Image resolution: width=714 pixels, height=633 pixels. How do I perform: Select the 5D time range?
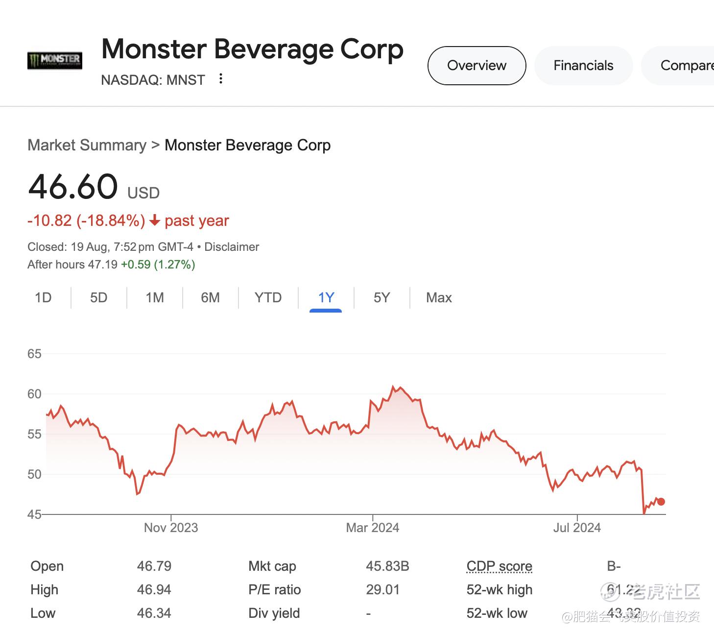tap(98, 298)
